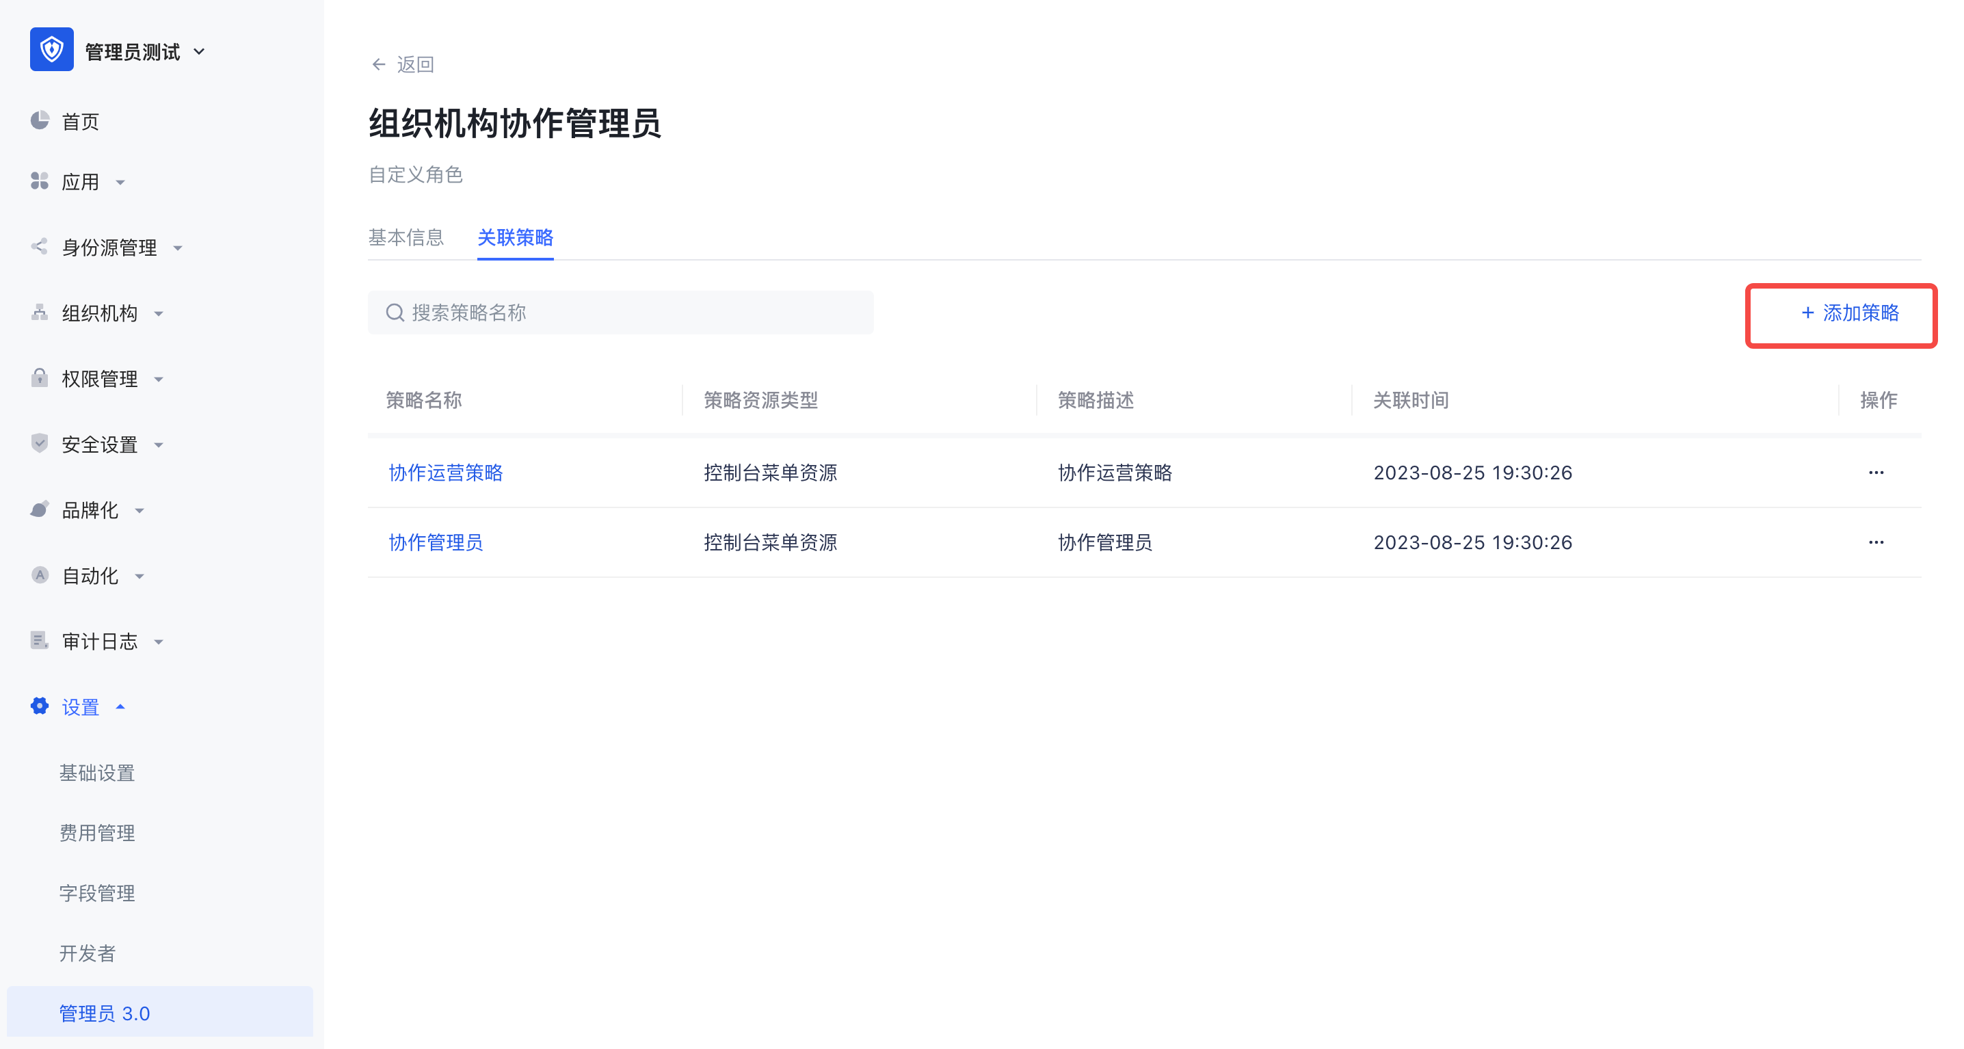Open the 协作运营策略 policy link

click(445, 473)
